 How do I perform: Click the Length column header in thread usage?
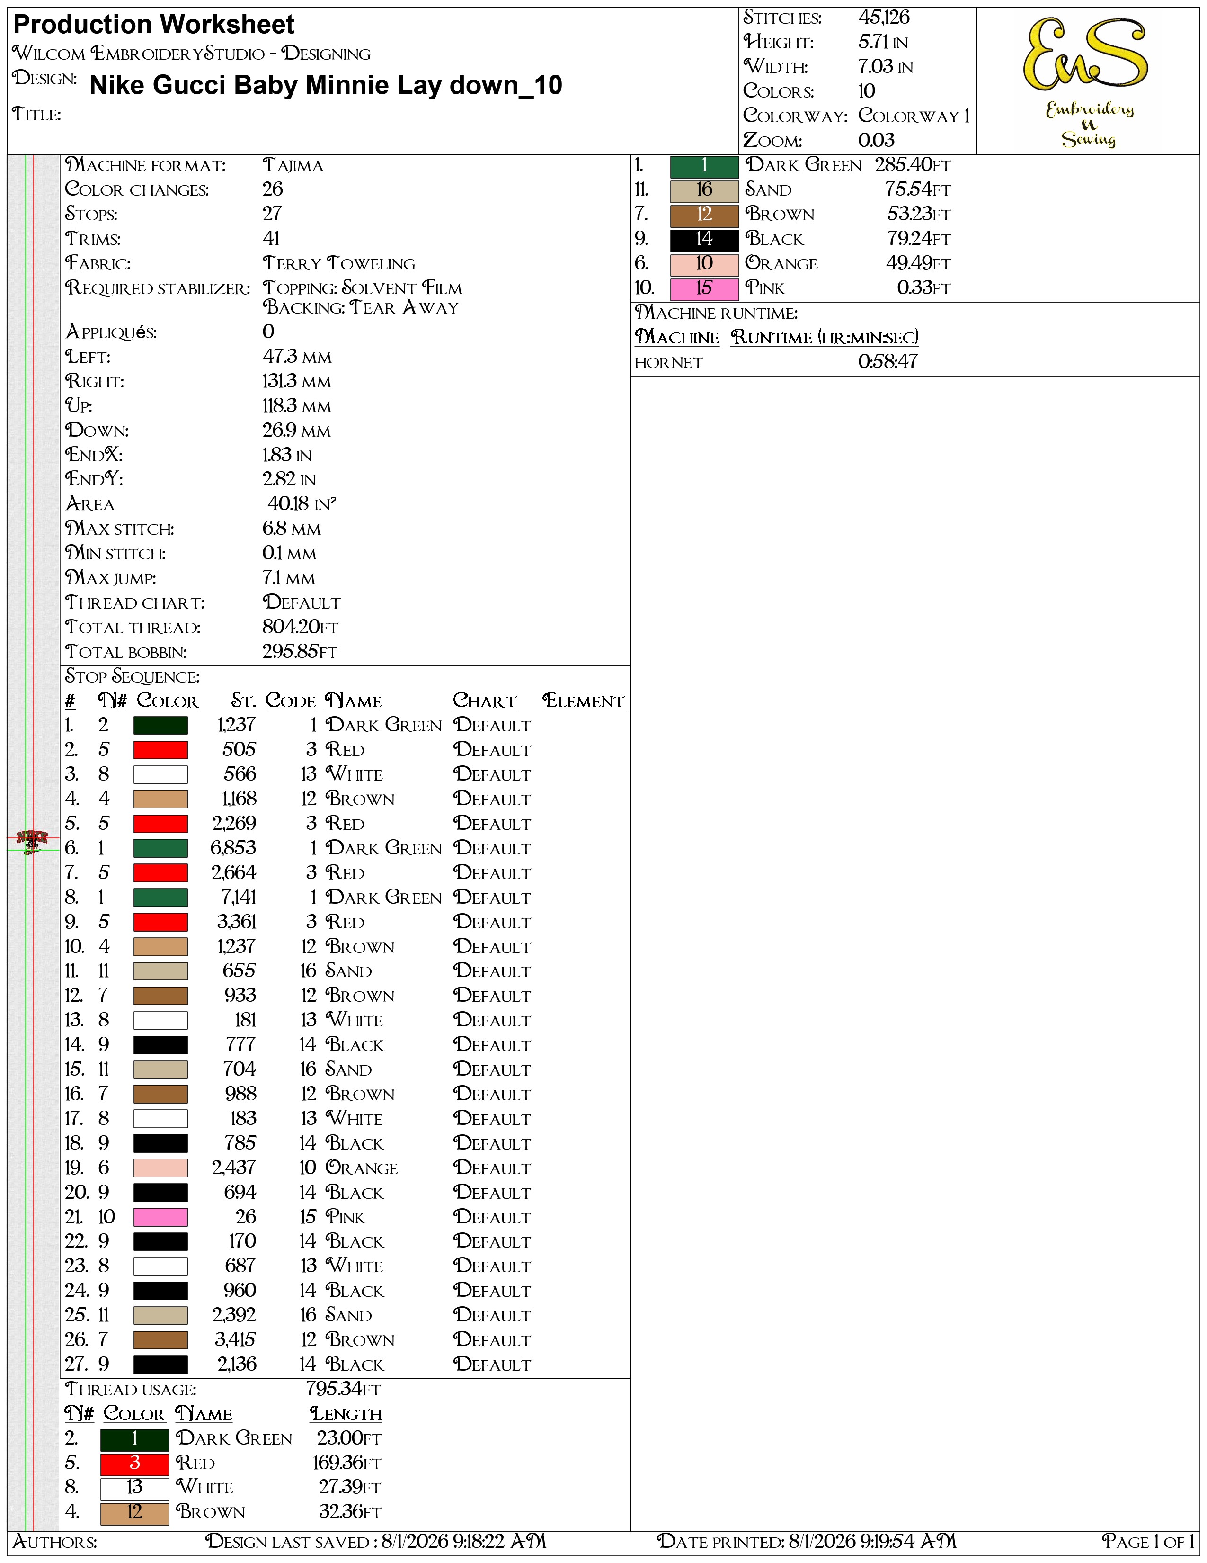coord(346,1414)
